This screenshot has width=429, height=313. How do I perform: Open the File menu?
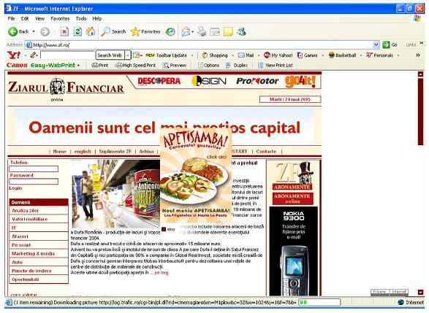[11, 18]
